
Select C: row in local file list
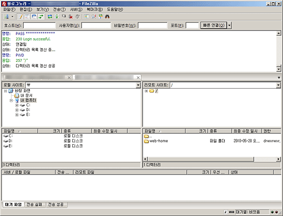(x=71, y=136)
